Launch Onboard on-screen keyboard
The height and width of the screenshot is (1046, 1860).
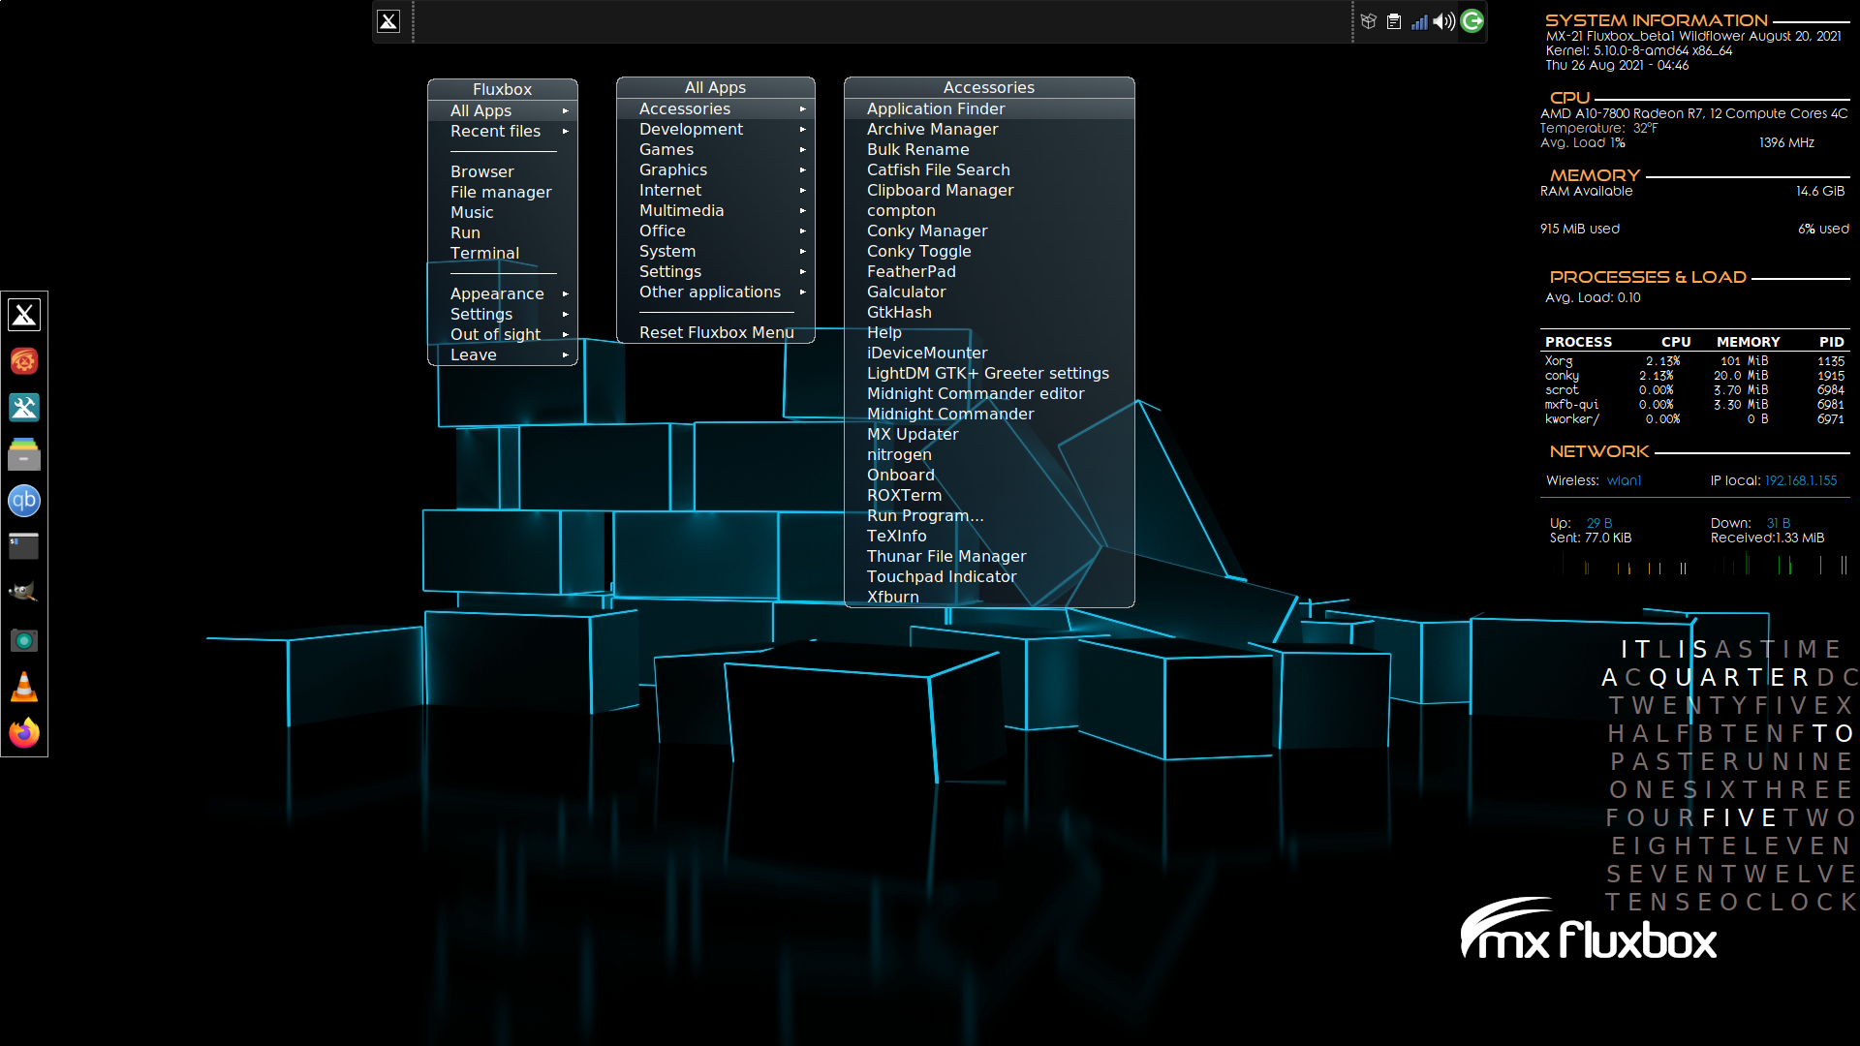(989, 476)
